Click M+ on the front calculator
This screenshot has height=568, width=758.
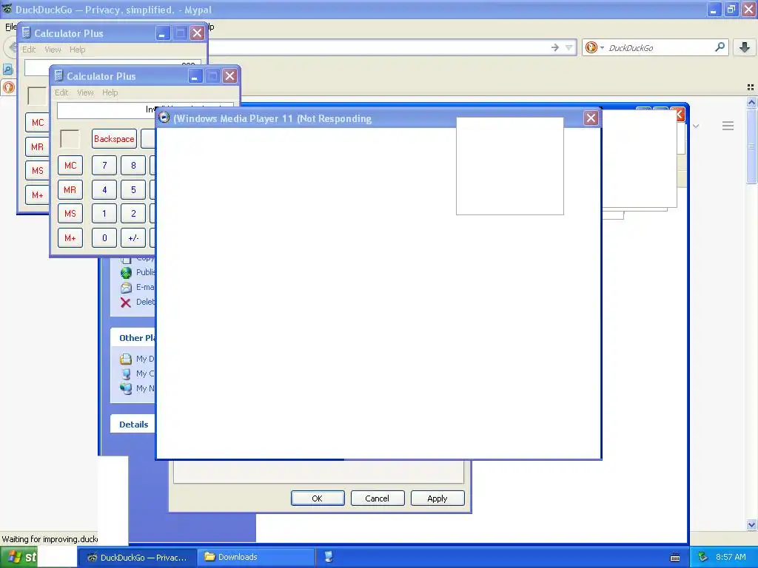pos(70,237)
